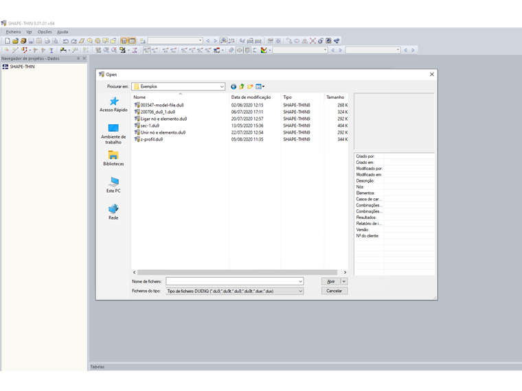Image resolution: width=522 pixels, height=391 pixels.
Task: Sort by Nome column header
Action: tap(180, 97)
